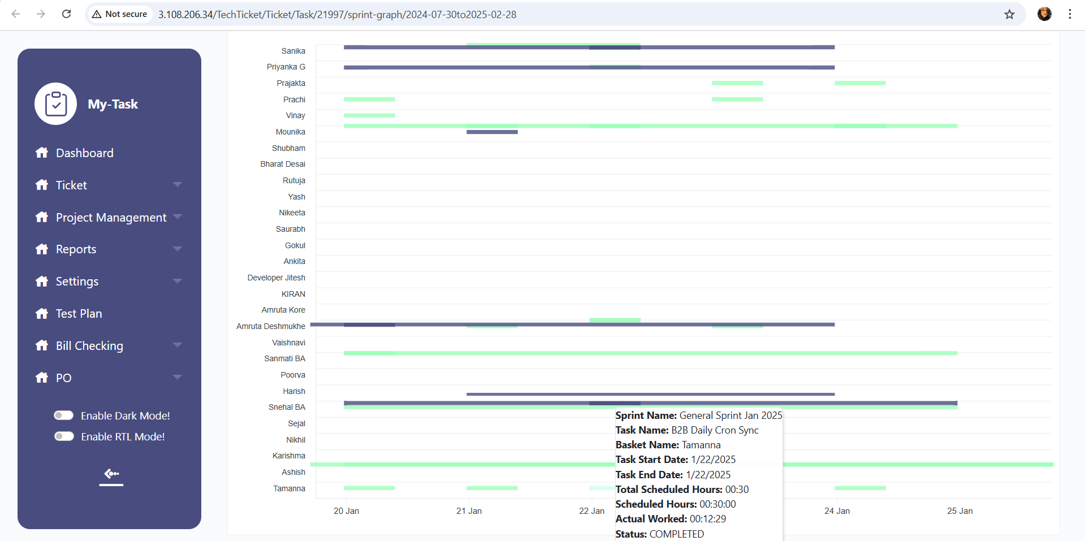This screenshot has height=541, width=1085.
Task: Click Harish's dark task bar
Action: coord(650,394)
